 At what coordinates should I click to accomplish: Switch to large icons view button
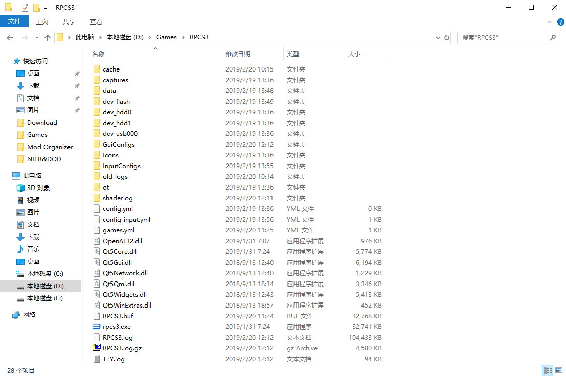pos(559,370)
